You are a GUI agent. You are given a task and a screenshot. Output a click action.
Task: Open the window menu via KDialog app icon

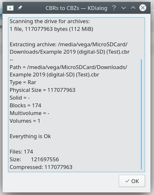(10, 8)
